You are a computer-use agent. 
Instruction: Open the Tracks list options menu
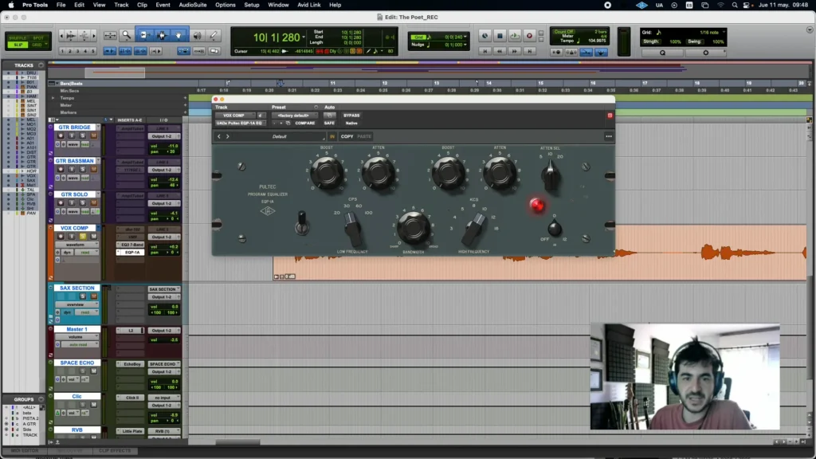[41, 65]
